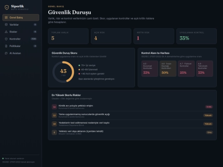Select the A.5 Kurumsal Kontroller heatmap tile
The height and width of the screenshot is (167, 223).
(x=150, y=68)
